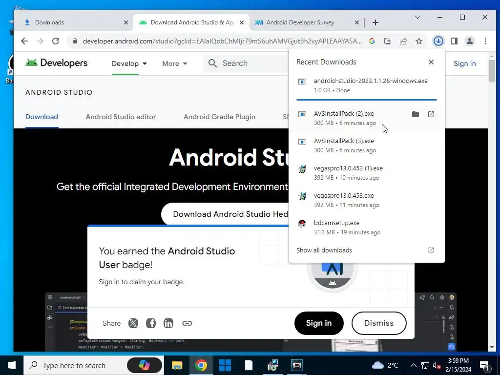The image size is (500, 375).
Task: Switch to the Downloads browser tab
Action: (73, 22)
